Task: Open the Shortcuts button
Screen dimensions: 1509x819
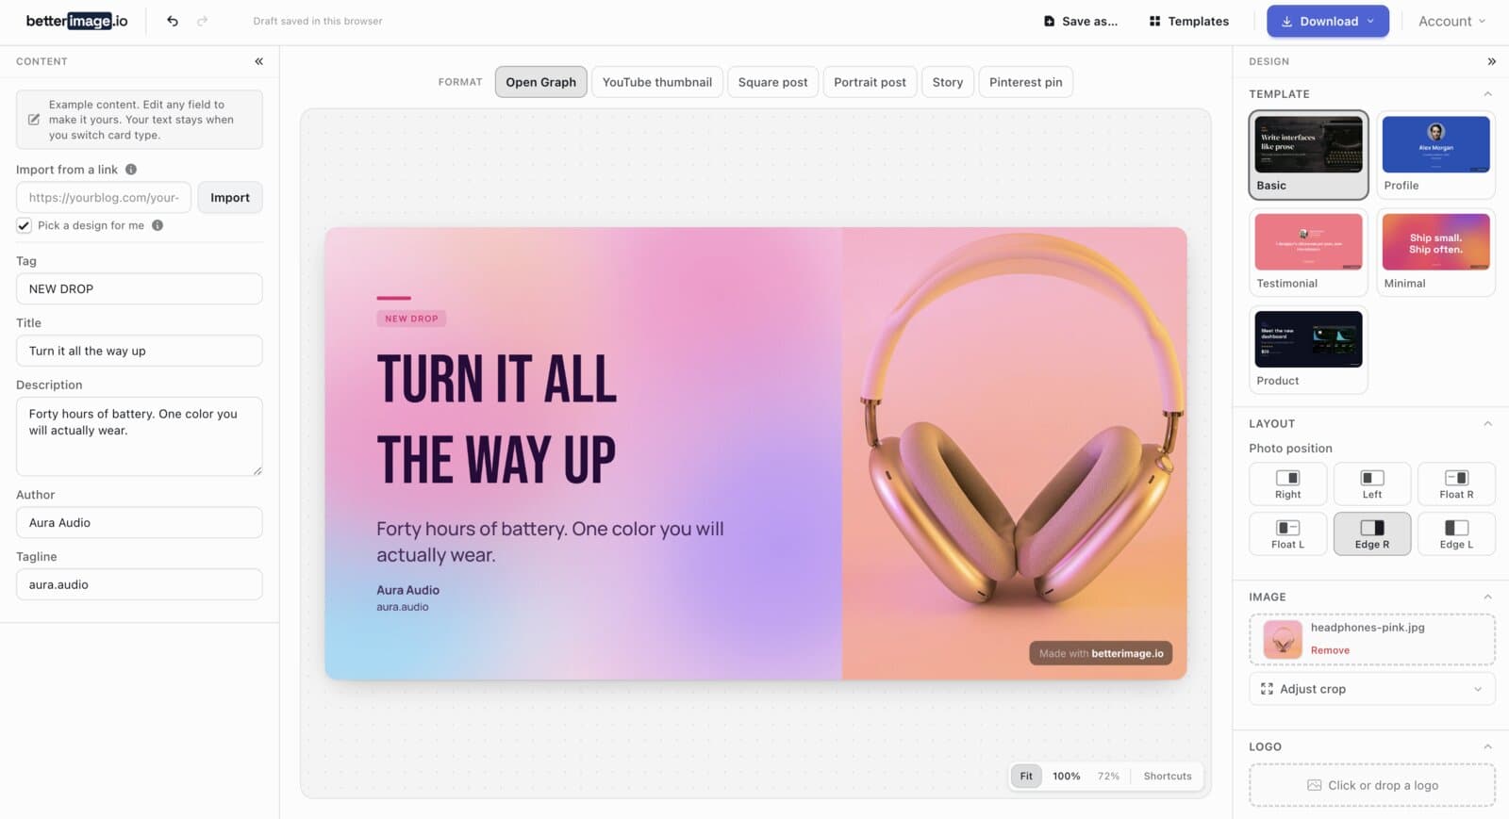Action: pyautogui.click(x=1168, y=776)
